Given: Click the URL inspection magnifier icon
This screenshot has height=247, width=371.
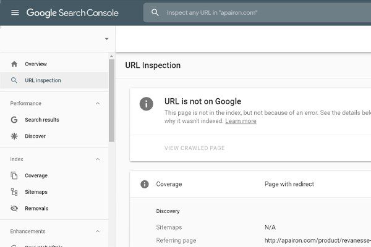Looking at the screenshot, I should pos(14,80).
